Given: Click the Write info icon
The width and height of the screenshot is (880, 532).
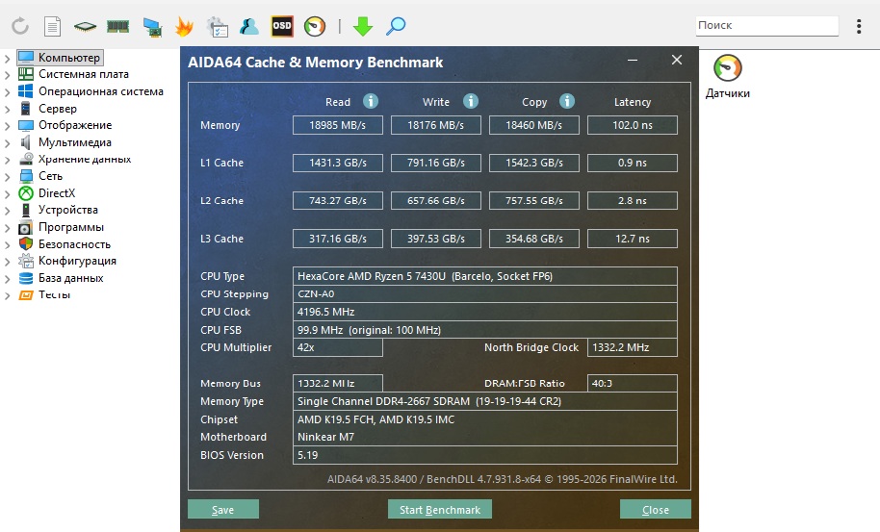Looking at the screenshot, I should click(470, 101).
